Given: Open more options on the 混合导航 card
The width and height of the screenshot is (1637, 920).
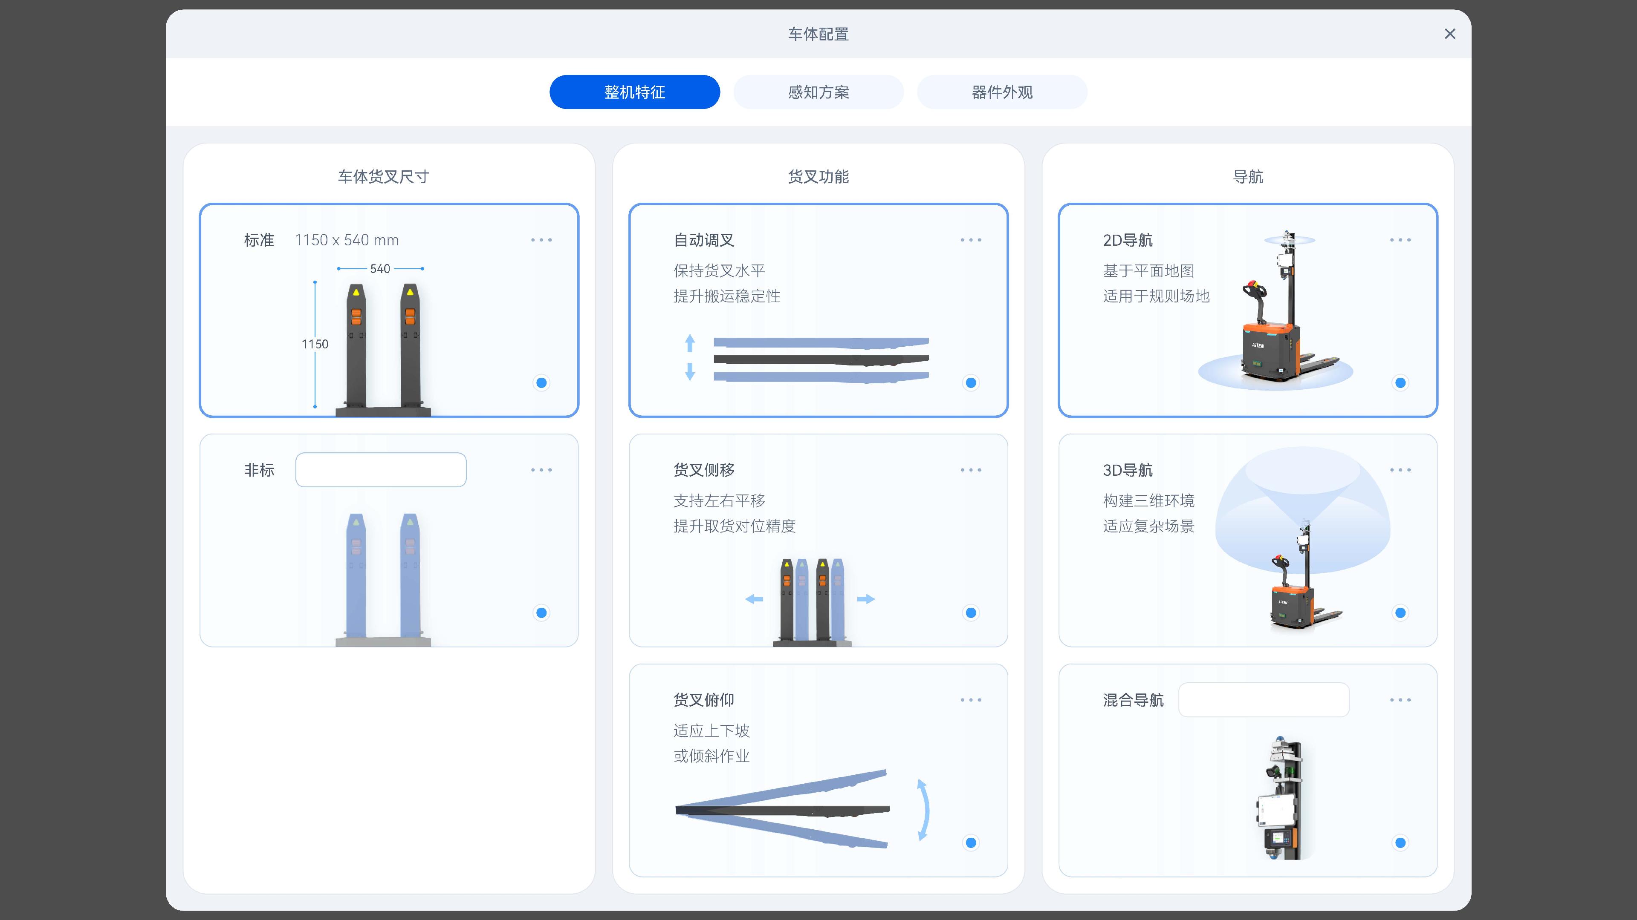Looking at the screenshot, I should click(1400, 700).
